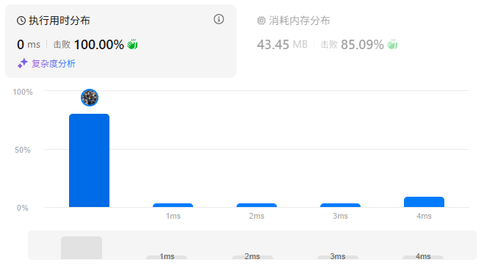Open the 复杂度分析 link

click(x=54, y=64)
